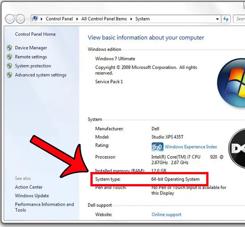
Task: Click the Windows logo image
Action: click(x=231, y=83)
